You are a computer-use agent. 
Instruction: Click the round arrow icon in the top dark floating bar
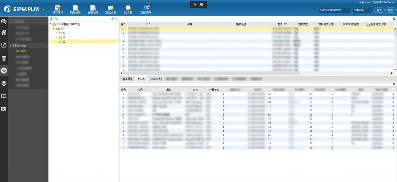202,4
